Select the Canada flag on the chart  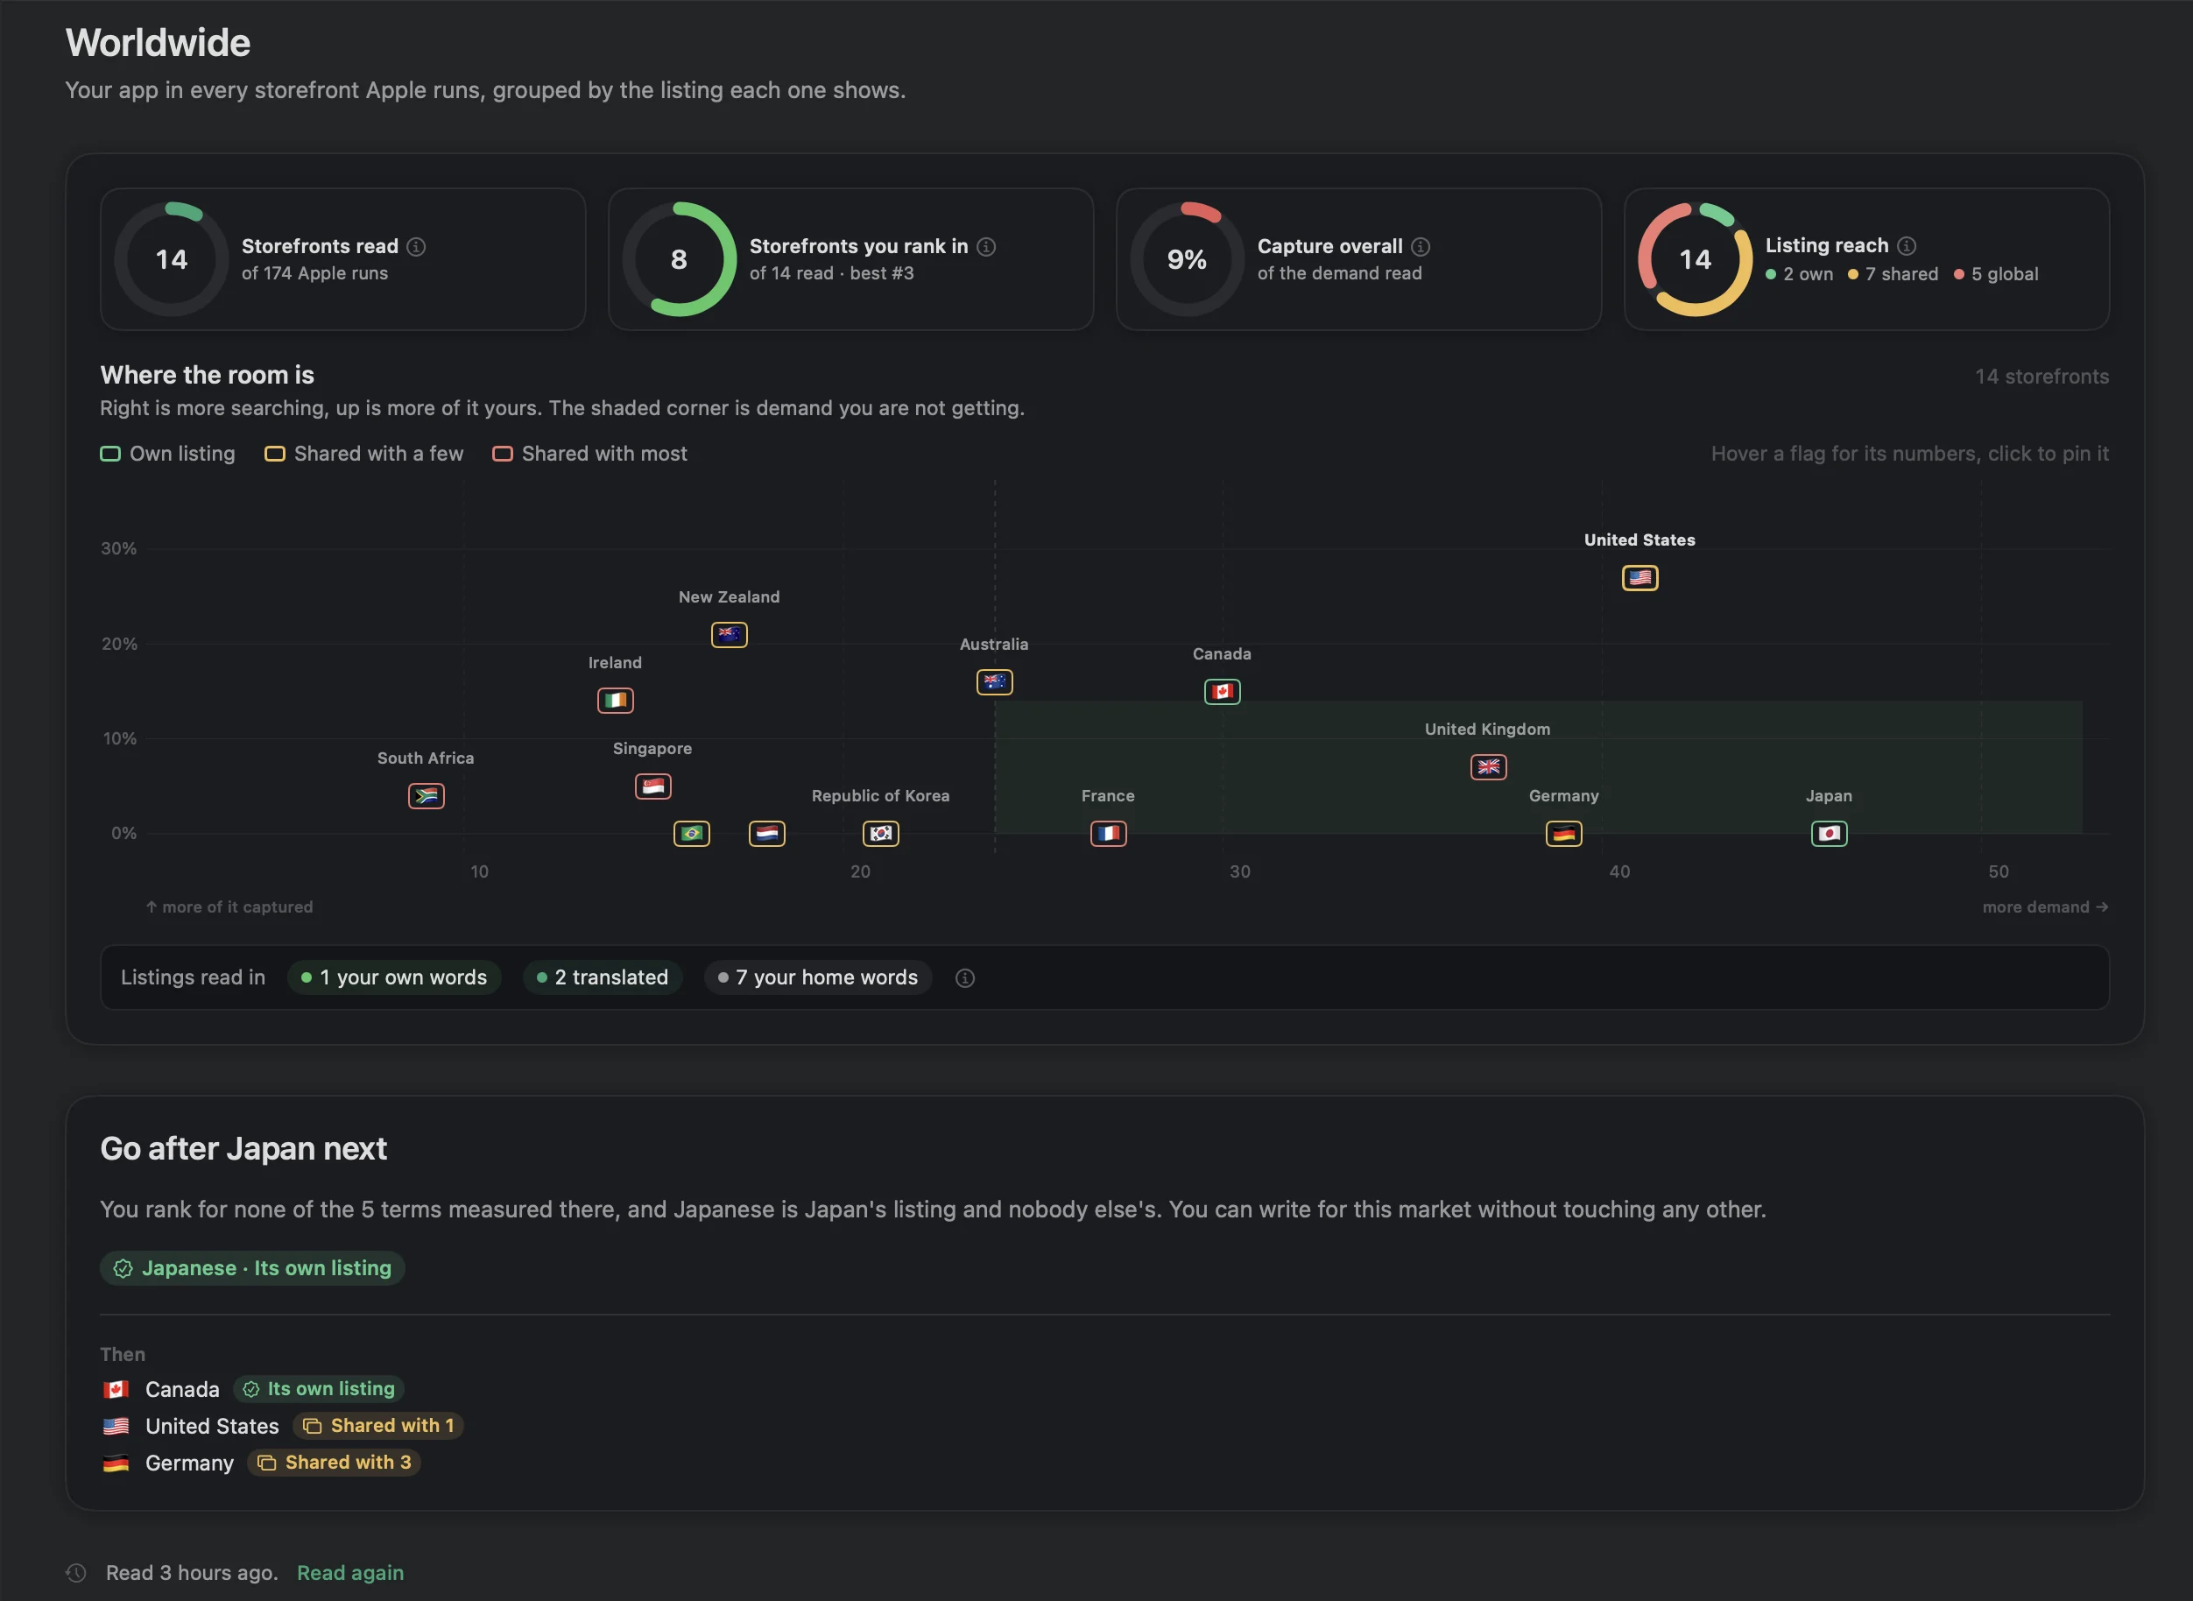pos(1222,691)
